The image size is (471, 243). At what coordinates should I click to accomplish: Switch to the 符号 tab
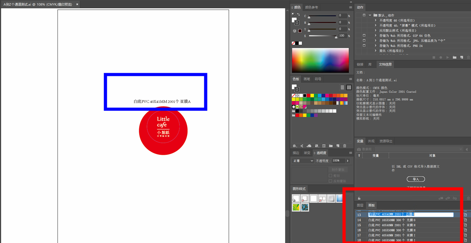tap(318, 79)
